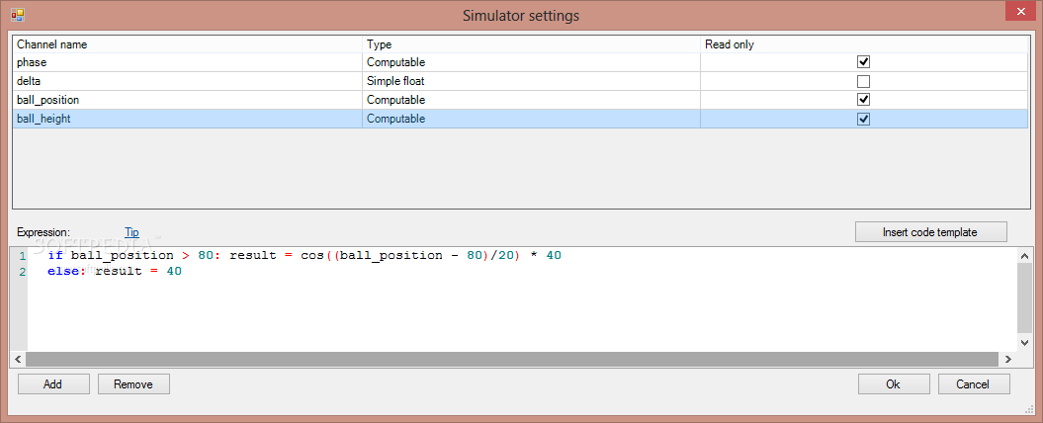The width and height of the screenshot is (1043, 423).
Task: Click the Add channel button
Action: pyautogui.click(x=53, y=384)
